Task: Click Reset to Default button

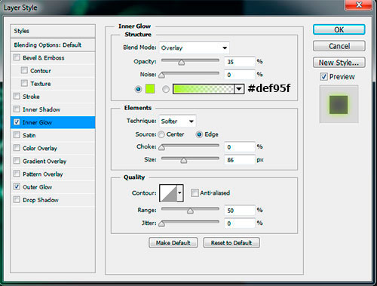Action: click(231, 243)
